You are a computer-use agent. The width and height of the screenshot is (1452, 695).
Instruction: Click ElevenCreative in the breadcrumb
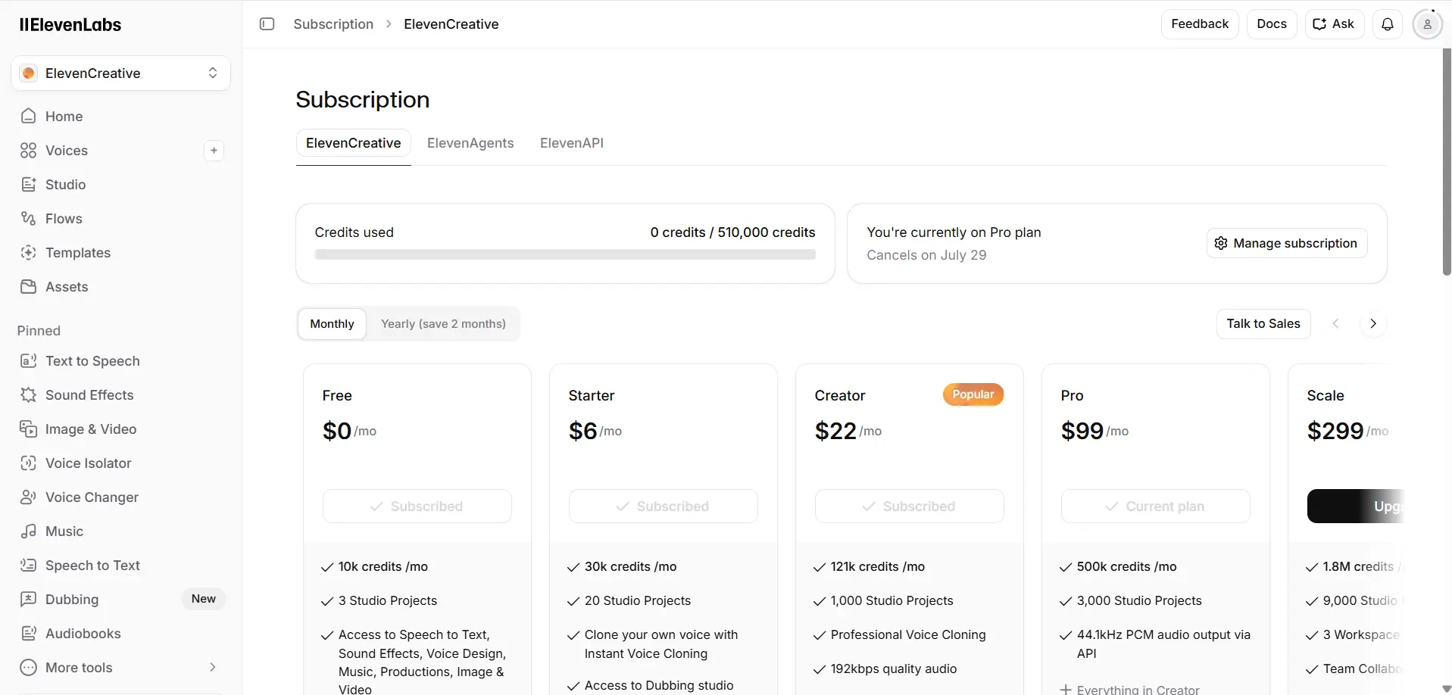[451, 24]
